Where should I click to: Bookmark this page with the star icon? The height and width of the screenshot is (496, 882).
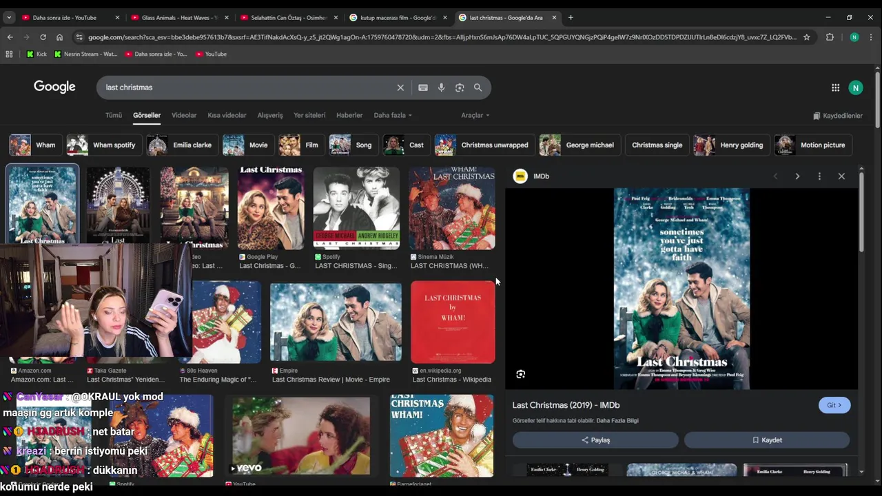pyautogui.click(x=806, y=37)
